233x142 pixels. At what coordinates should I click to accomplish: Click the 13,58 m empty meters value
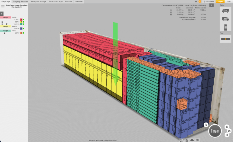(x=203, y=10)
